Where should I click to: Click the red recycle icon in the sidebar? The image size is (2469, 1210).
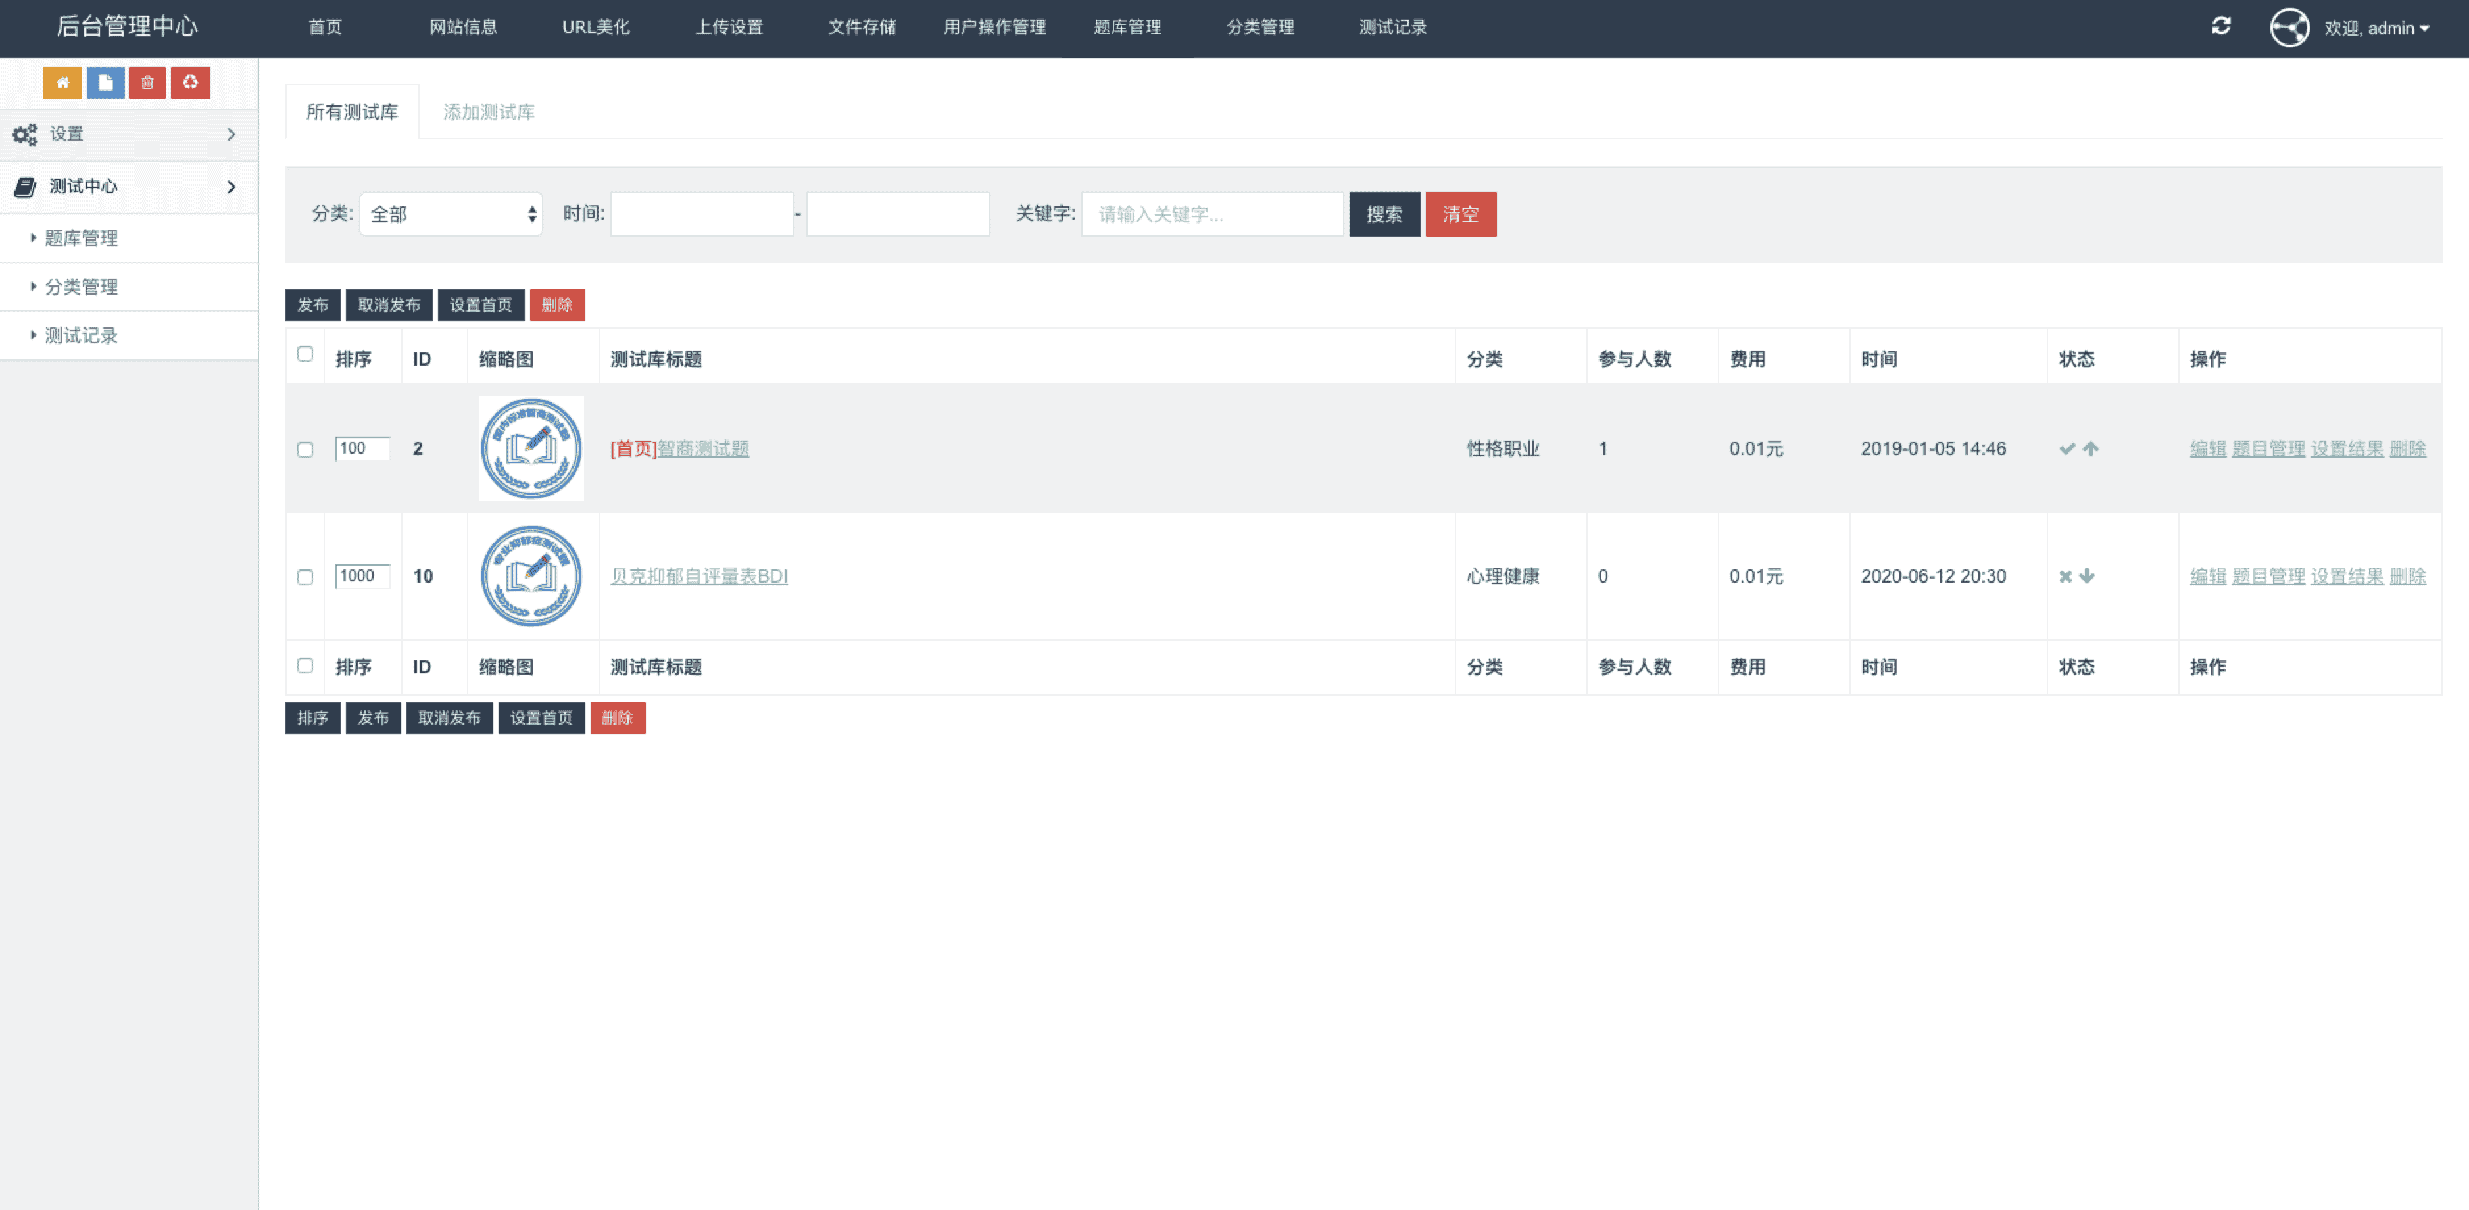(x=190, y=82)
